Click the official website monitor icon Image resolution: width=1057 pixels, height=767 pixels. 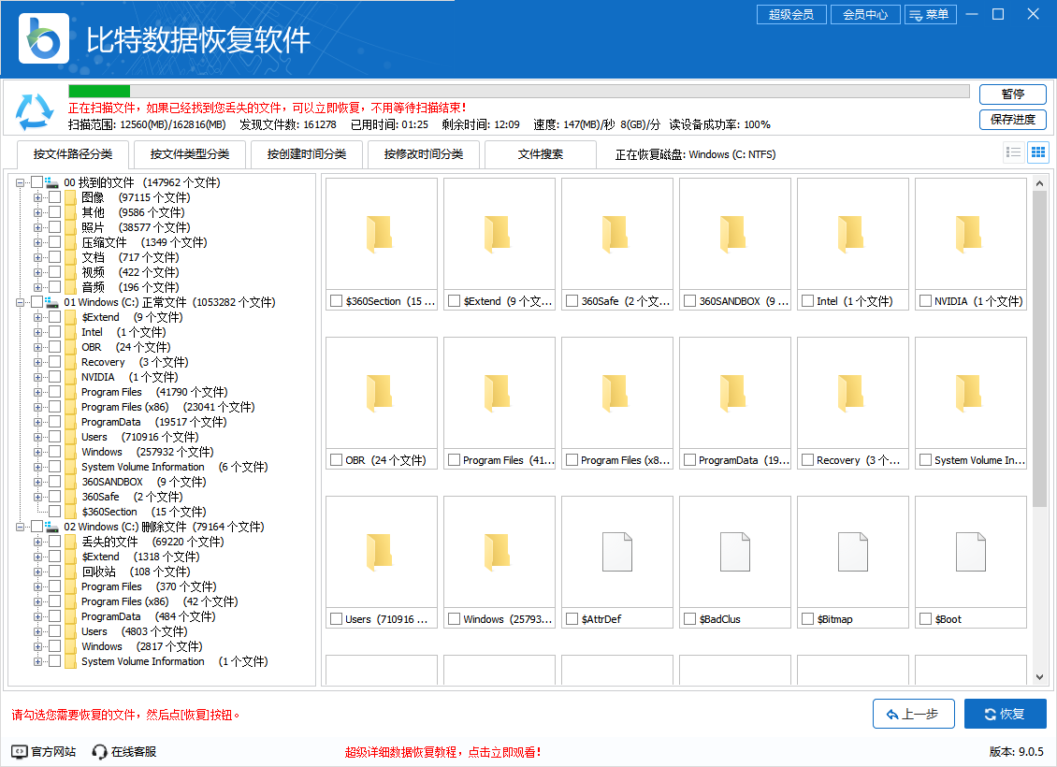pos(20,751)
